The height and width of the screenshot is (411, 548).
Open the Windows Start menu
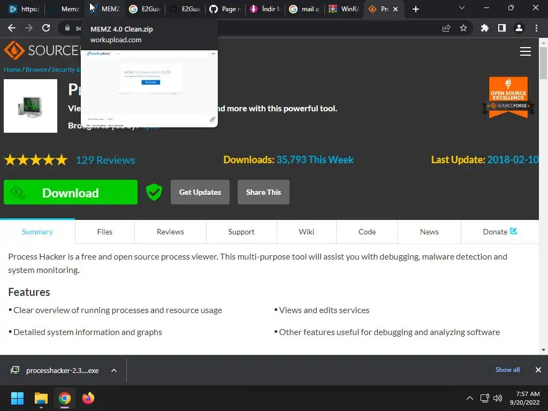click(x=17, y=398)
